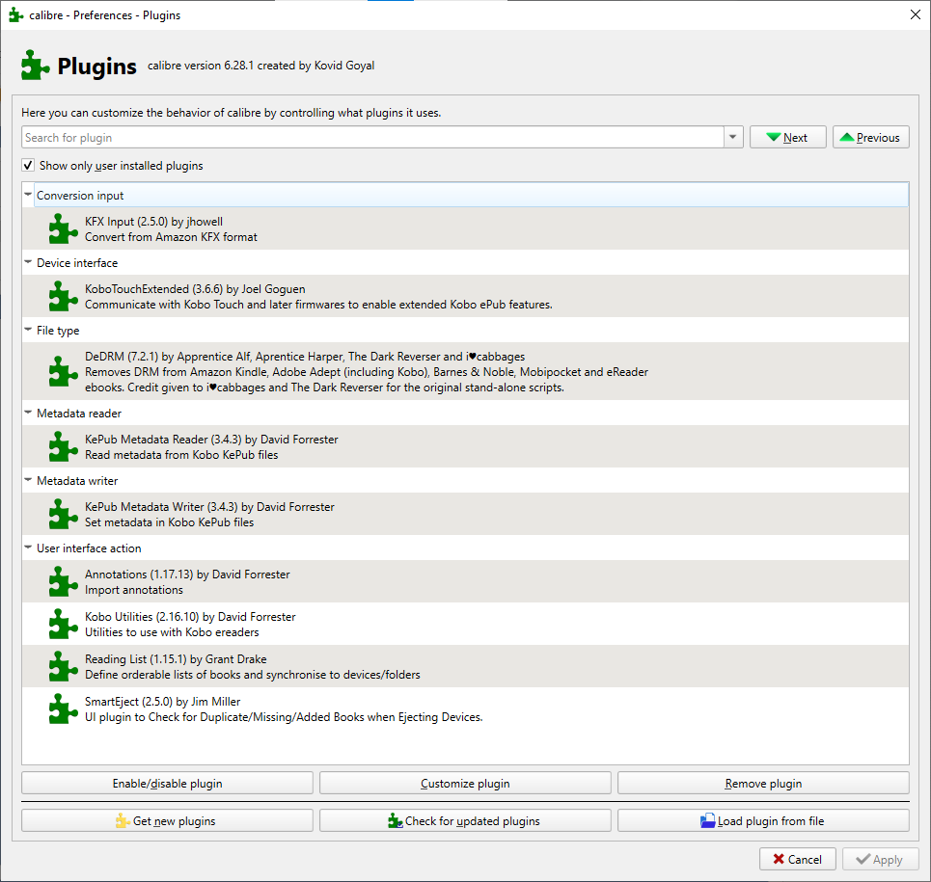
Task: Open the search history dropdown arrow
Action: pyautogui.click(x=732, y=137)
